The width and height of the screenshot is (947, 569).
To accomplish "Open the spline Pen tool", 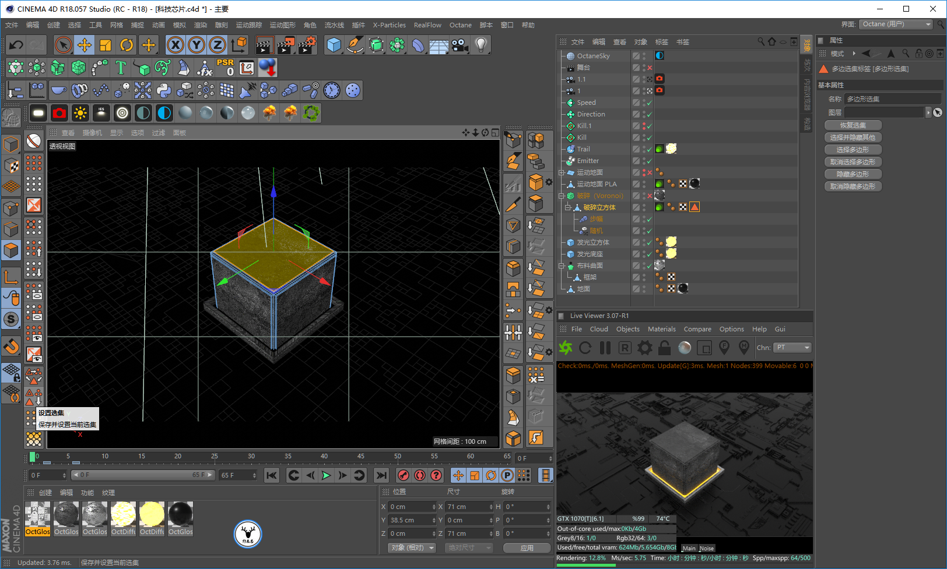I will coord(355,45).
